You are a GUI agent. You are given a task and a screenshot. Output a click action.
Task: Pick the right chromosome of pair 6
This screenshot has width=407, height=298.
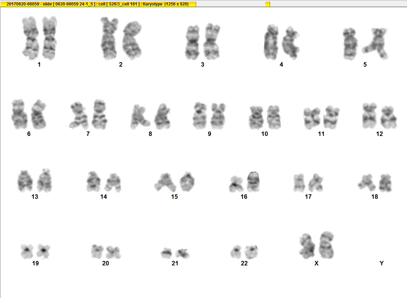click(39, 114)
